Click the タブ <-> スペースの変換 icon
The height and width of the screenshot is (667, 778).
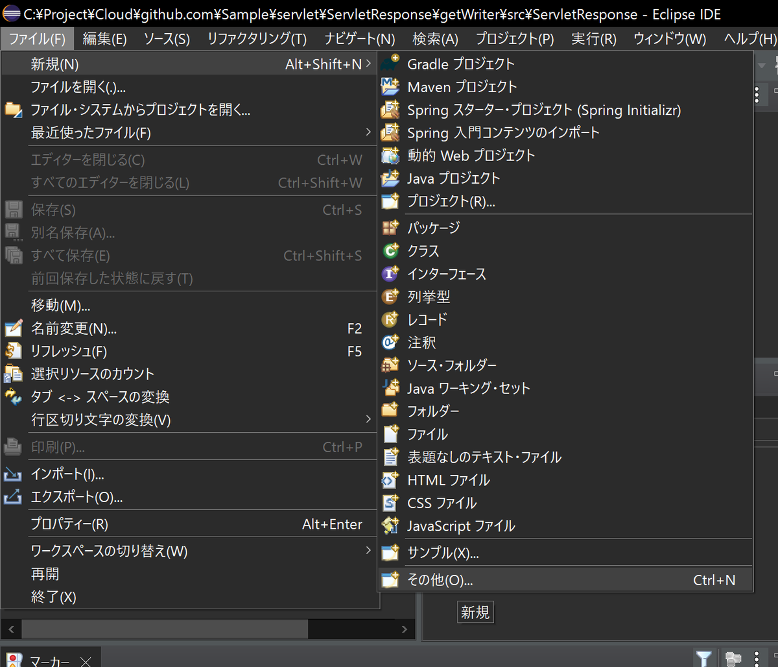(x=14, y=396)
